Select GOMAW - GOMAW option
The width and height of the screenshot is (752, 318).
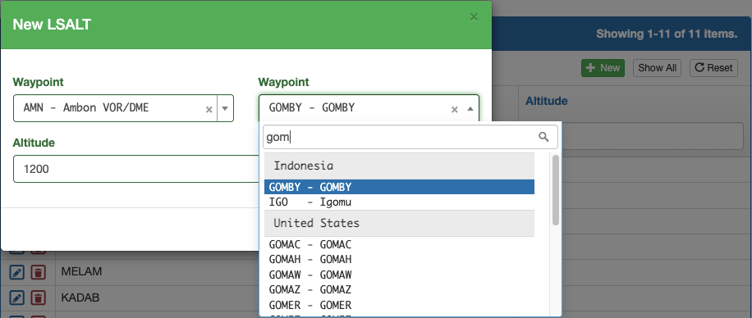click(399, 275)
